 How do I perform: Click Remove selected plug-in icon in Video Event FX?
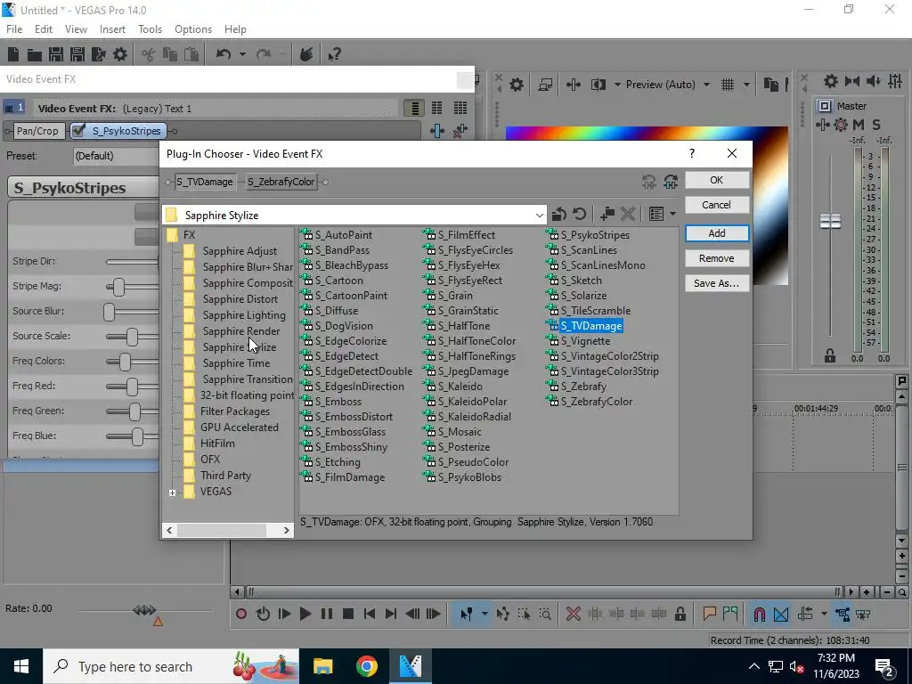click(x=460, y=131)
